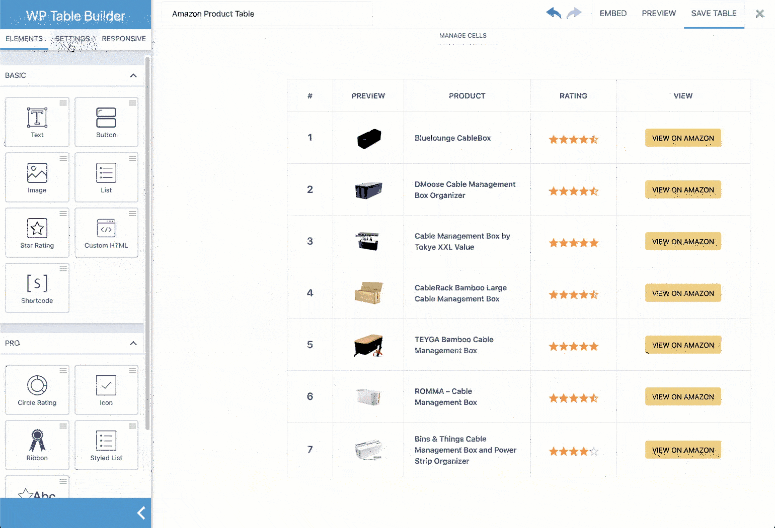Open the EMBED option

613,14
